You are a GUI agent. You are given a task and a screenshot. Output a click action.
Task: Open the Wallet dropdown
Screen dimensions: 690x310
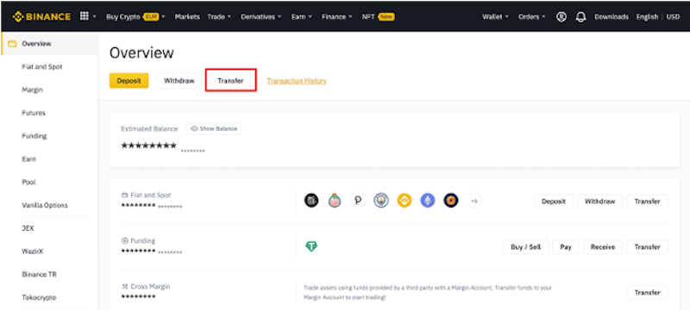click(x=495, y=16)
